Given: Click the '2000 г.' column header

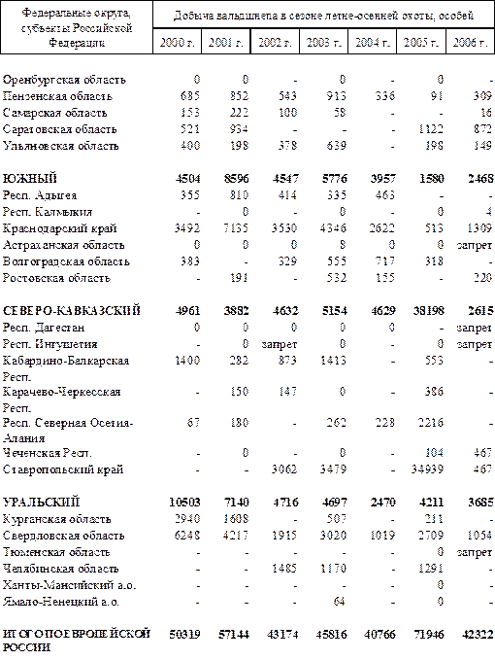Looking at the screenshot, I should (x=177, y=43).
